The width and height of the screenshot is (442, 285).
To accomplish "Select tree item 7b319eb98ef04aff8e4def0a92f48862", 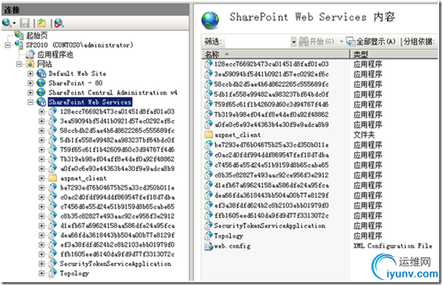I will pos(117,159).
